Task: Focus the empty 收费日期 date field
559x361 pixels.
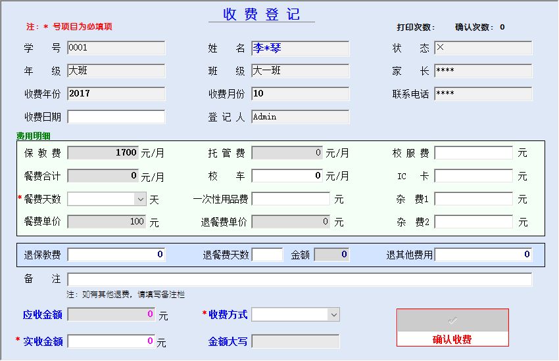Action: click(116, 117)
